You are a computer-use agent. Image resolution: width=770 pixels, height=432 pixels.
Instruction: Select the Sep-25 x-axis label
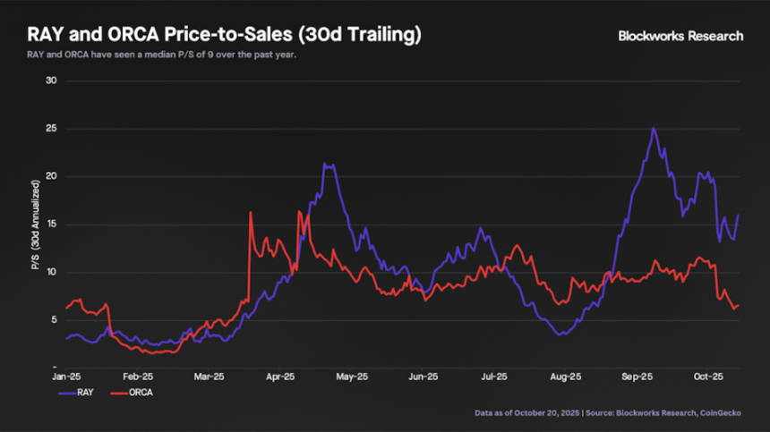[x=637, y=377]
